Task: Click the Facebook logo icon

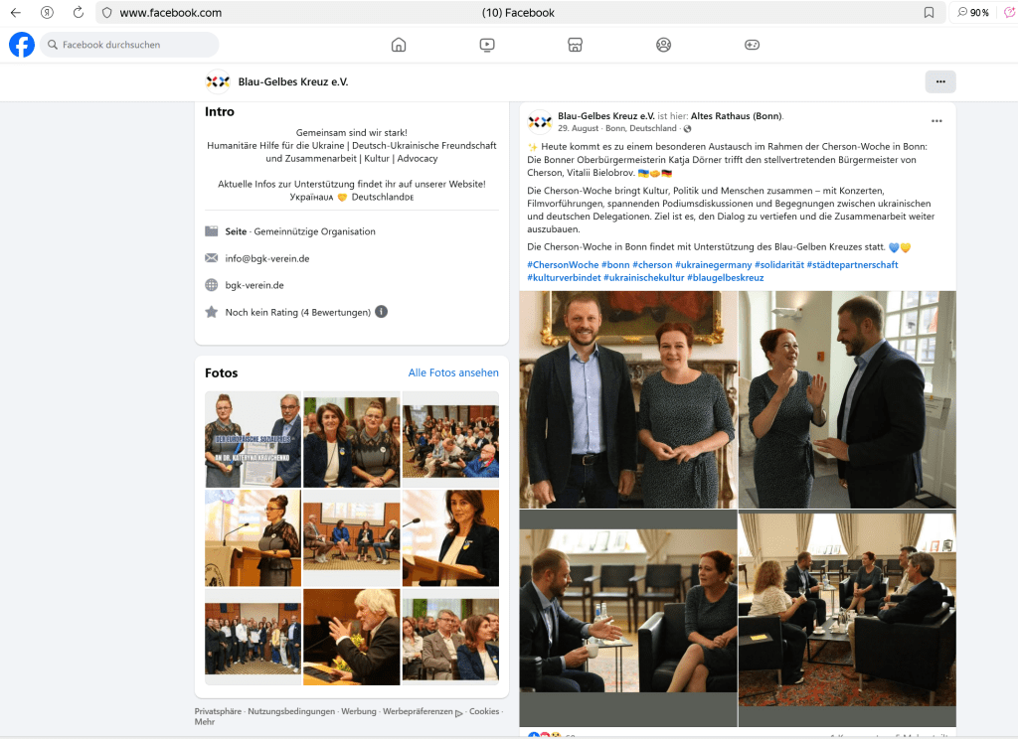Action: point(22,45)
